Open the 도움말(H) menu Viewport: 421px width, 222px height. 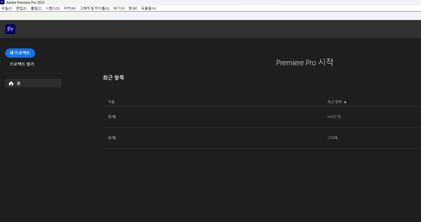(x=149, y=8)
